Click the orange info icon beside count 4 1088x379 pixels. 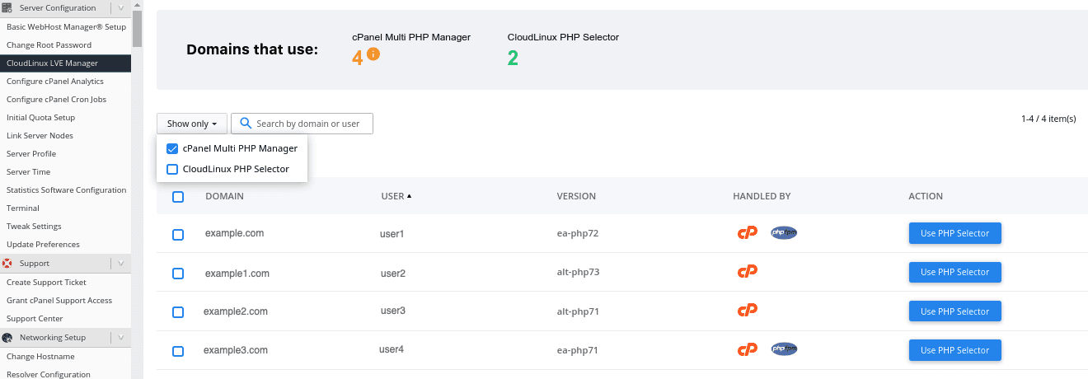point(373,54)
